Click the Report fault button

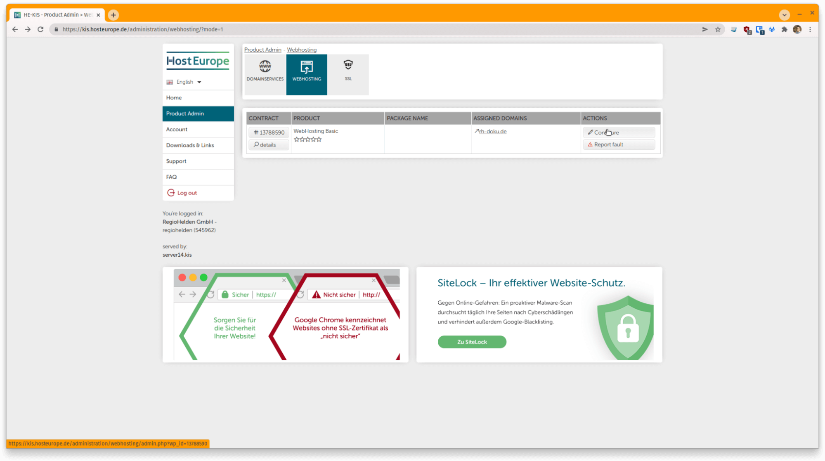619,144
